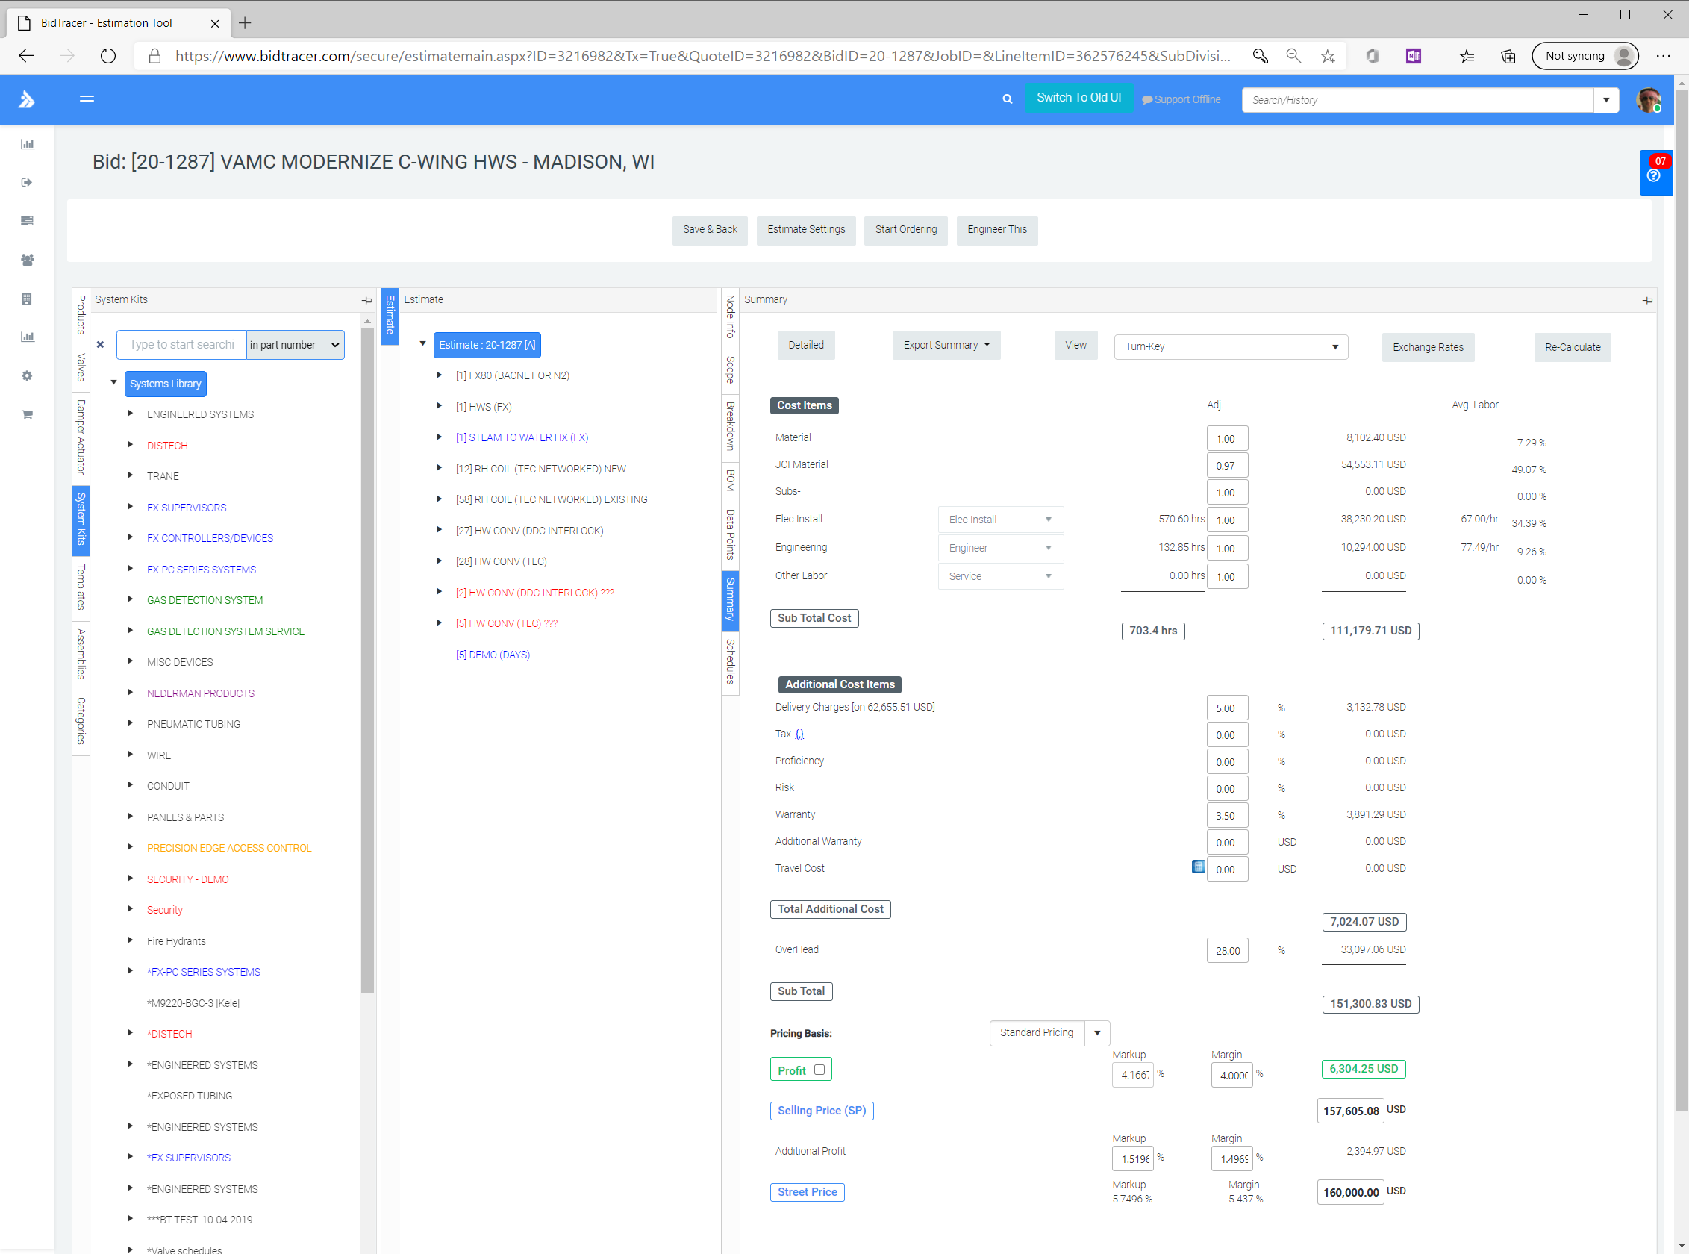Screen dimensions: 1689x1254
Task: Open the Turn-Key view dropdown
Action: coord(1334,346)
